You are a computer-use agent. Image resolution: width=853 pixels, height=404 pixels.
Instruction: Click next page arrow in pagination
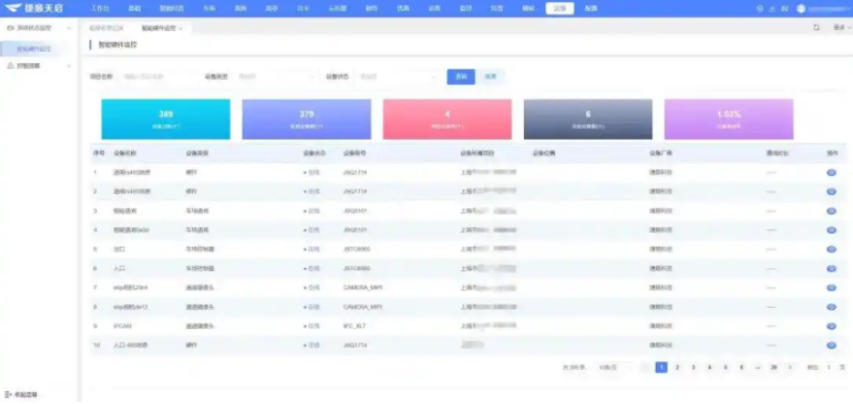point(789,367)
